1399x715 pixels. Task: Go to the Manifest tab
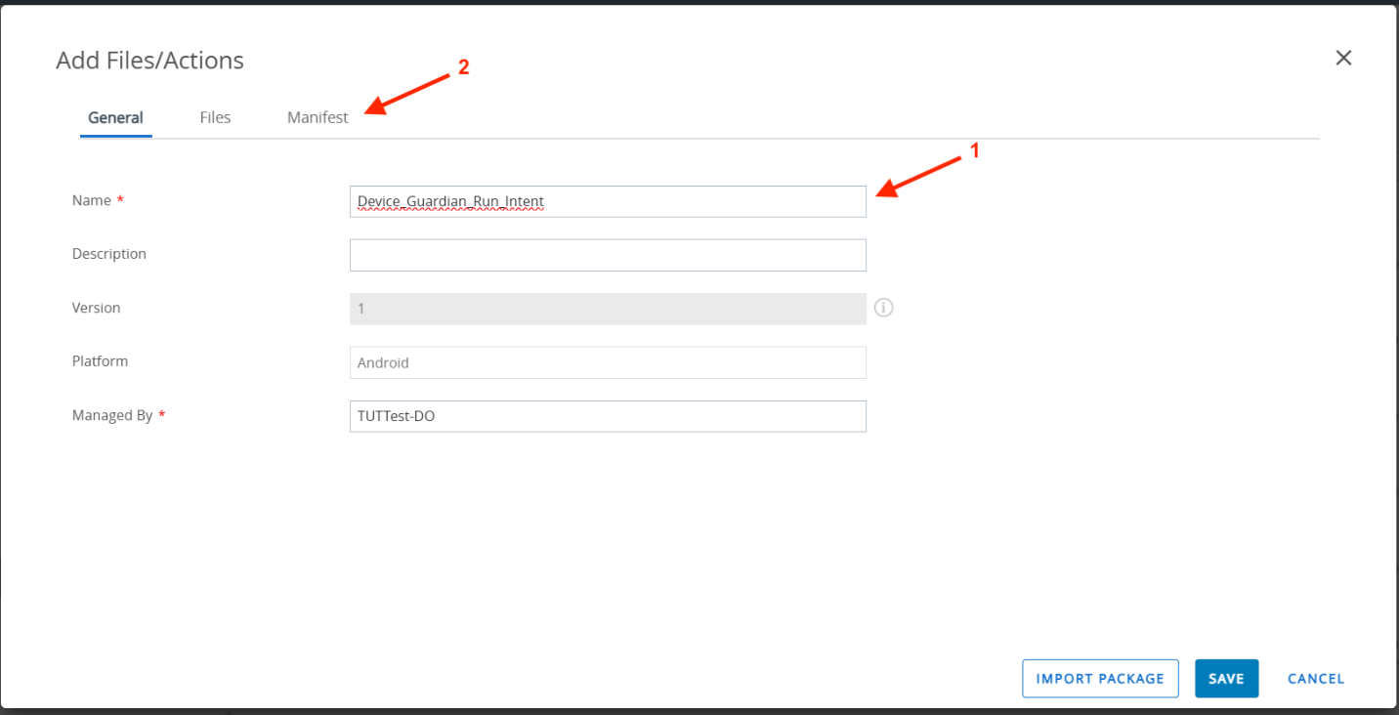click(318, 118)
